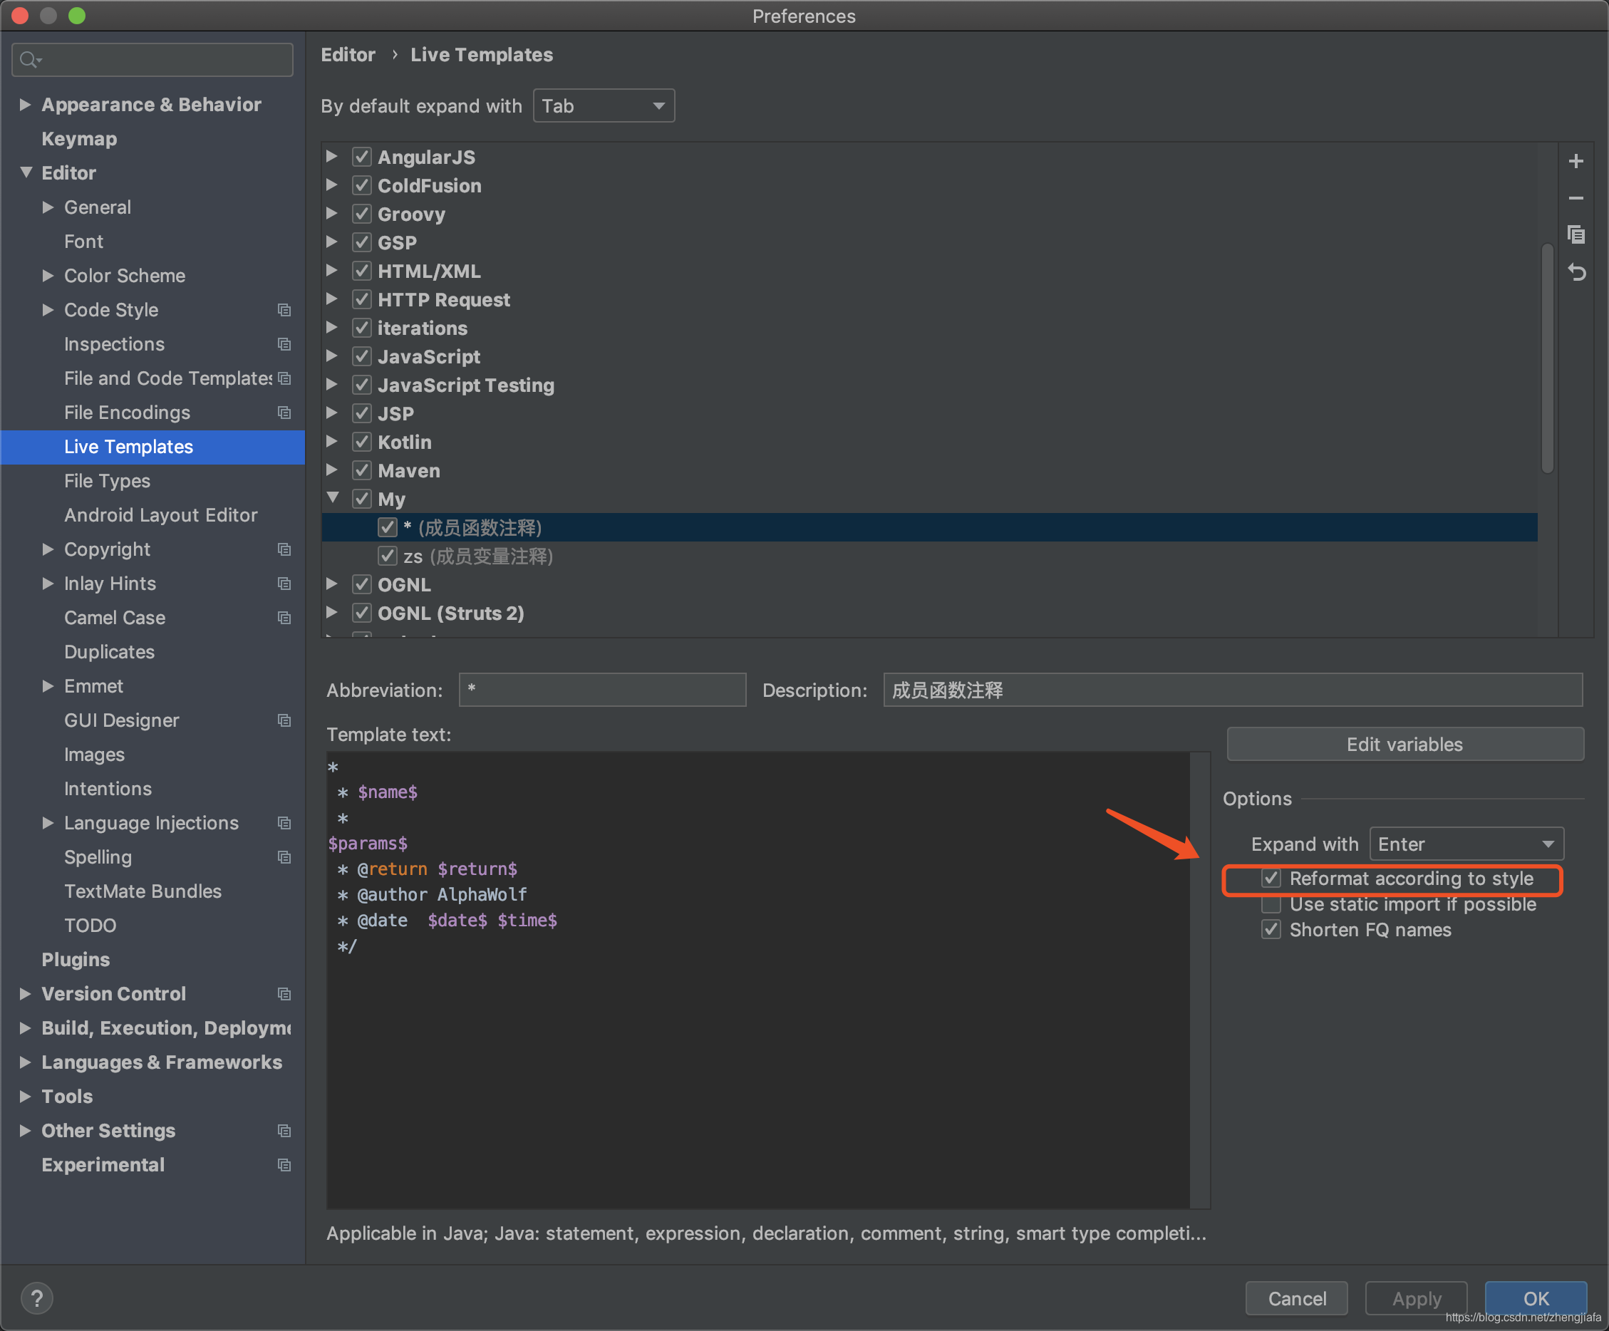Select the OGNL (Struts 2) template group

pyautogui.click(x=450, y=613)
